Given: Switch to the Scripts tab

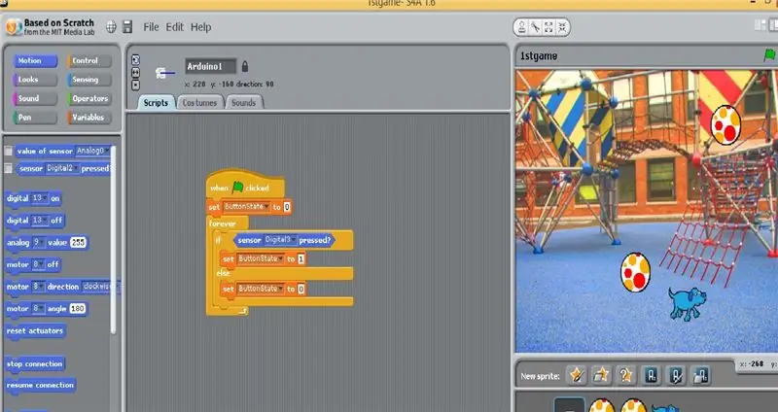Looking at the screenshot, I should [156, 103].
